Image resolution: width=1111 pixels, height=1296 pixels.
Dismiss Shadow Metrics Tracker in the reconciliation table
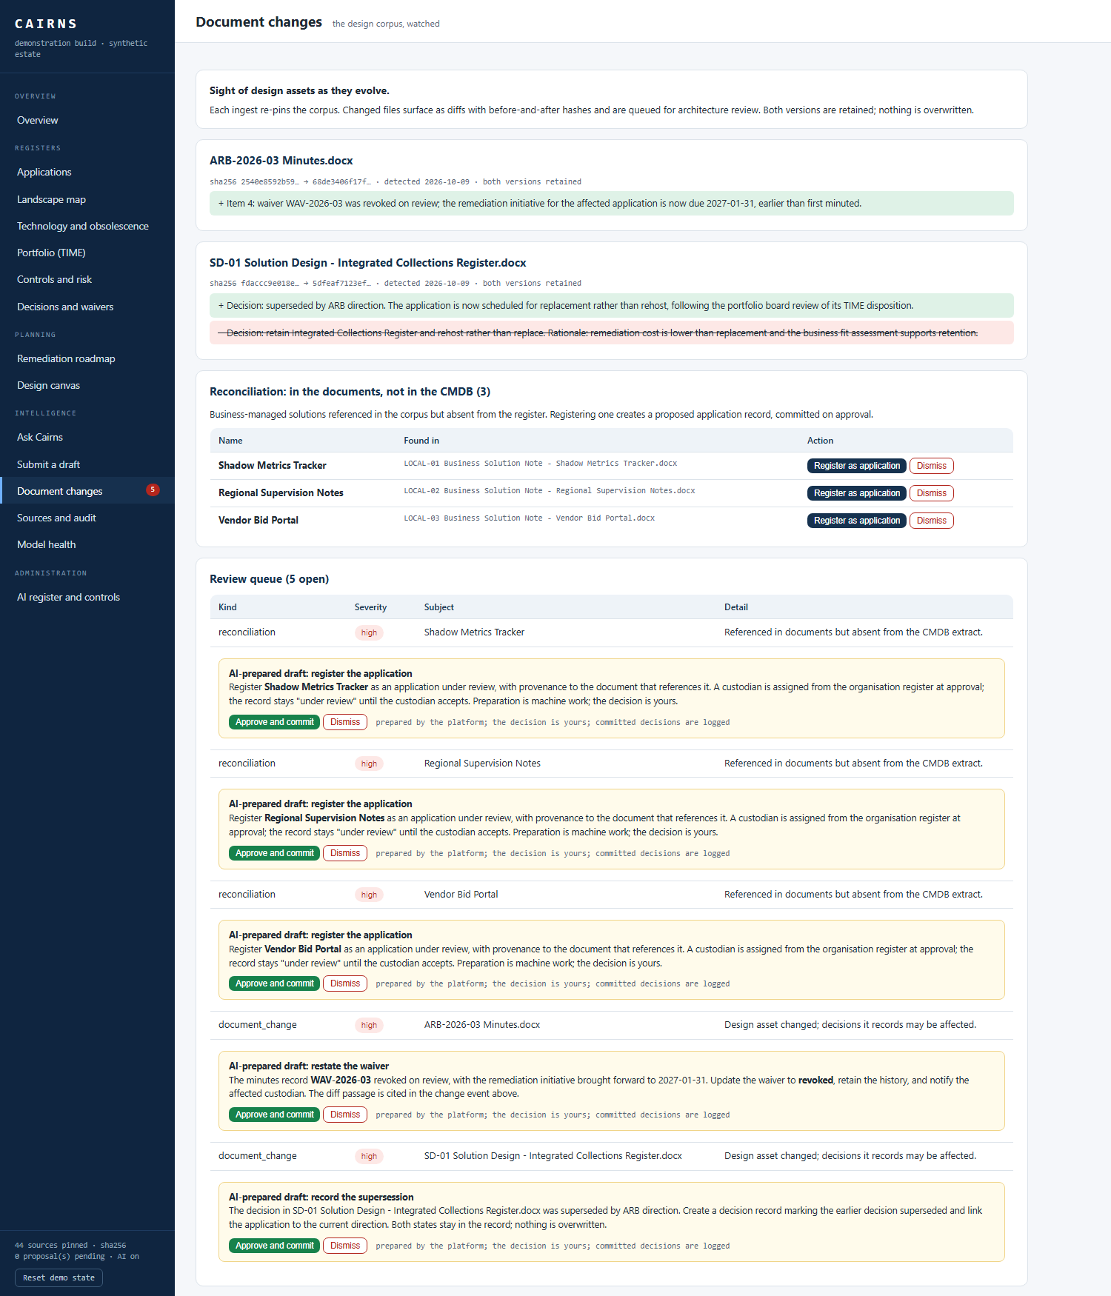click(931, 466)
